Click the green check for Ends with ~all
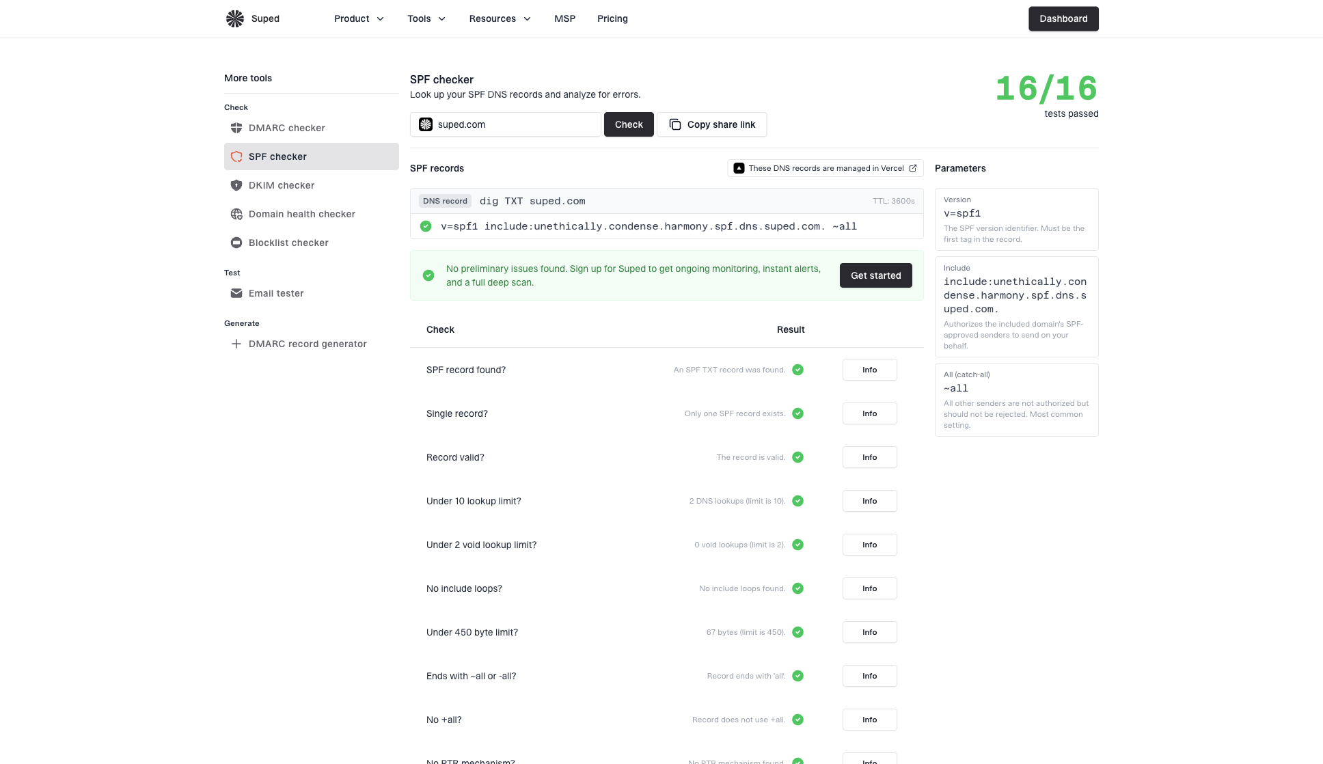Viewport: 1323px width, 764px height. coord(797,676)
